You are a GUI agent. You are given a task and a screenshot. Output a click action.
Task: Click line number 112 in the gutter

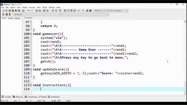(x=27, y=81)
